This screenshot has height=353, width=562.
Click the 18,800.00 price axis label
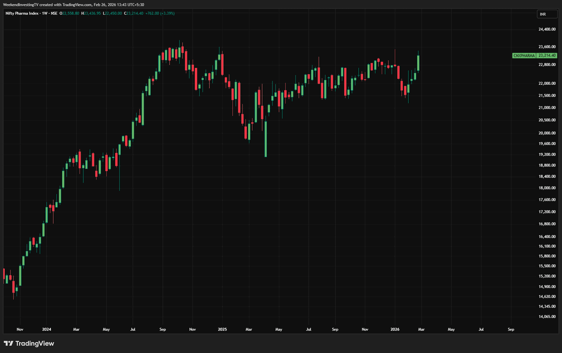pyautogui.click(x=547, y=165)
